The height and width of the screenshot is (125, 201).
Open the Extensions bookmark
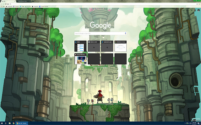tap(35, 6)
